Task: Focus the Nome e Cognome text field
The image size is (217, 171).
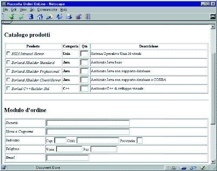Action: pyautogui.click(x=88, y=132)
